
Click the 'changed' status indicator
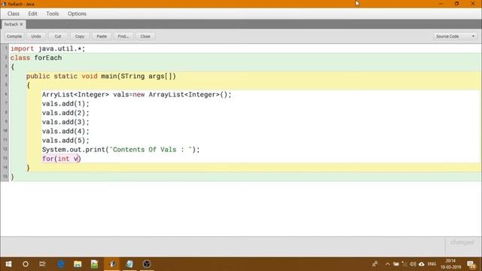tap(462, 242)
